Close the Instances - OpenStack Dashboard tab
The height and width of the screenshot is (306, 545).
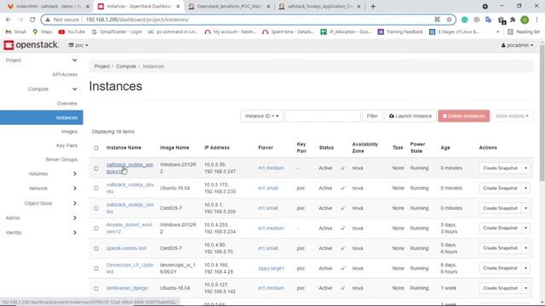pyautogui.click(x=178, y=6)
